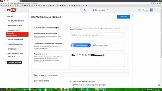
Task: Click the 'Для новых видео' label
Action: (42, 81)
